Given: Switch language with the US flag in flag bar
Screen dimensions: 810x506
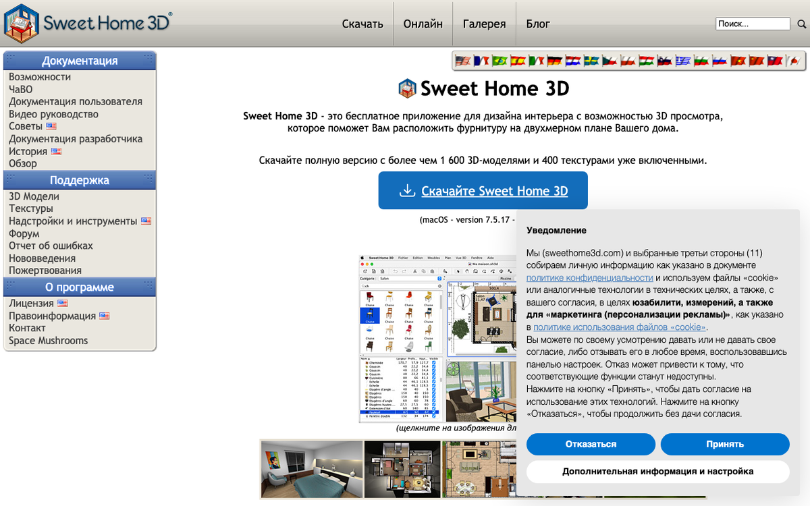Looking at the screenshot, I should pos(462,61).
